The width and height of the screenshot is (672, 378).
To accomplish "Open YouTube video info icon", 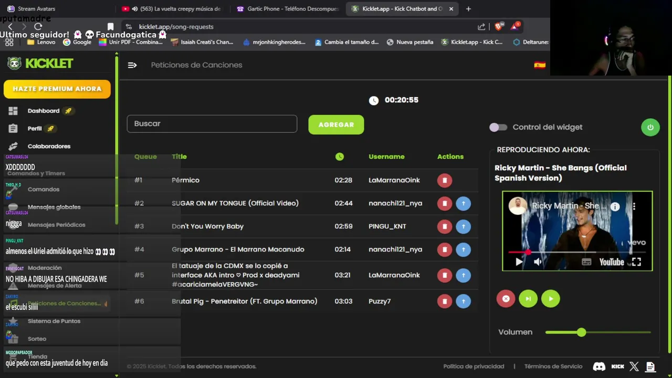I will pyautogui.click(x=615, y=206).
